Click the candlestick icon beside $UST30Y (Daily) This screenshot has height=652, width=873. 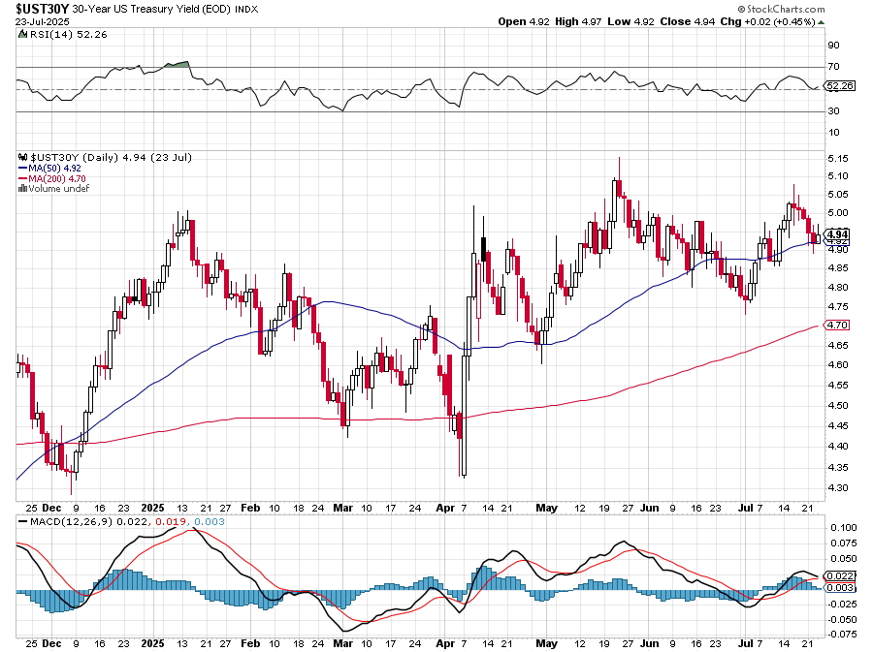pyautogui.click(x=22, y=156)
